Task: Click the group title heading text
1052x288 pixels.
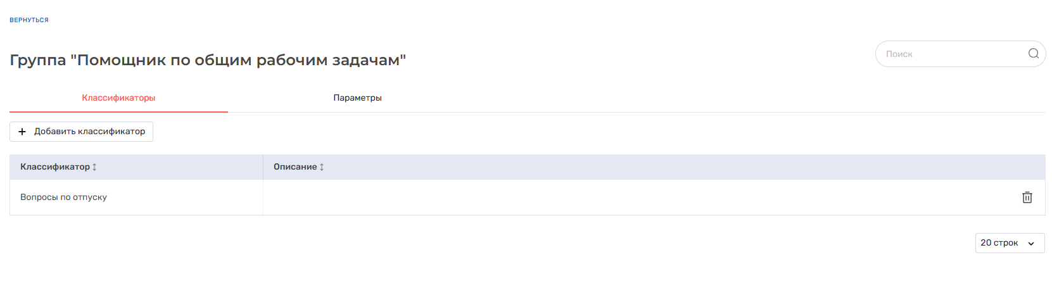Action: click(x=208, y=60)
